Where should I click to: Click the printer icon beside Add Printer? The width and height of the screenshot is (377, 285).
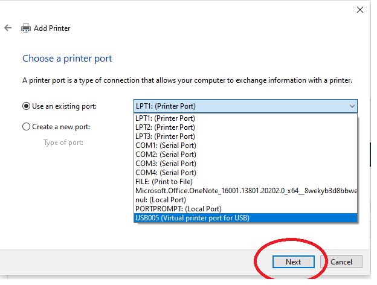(x=26, y=28)
